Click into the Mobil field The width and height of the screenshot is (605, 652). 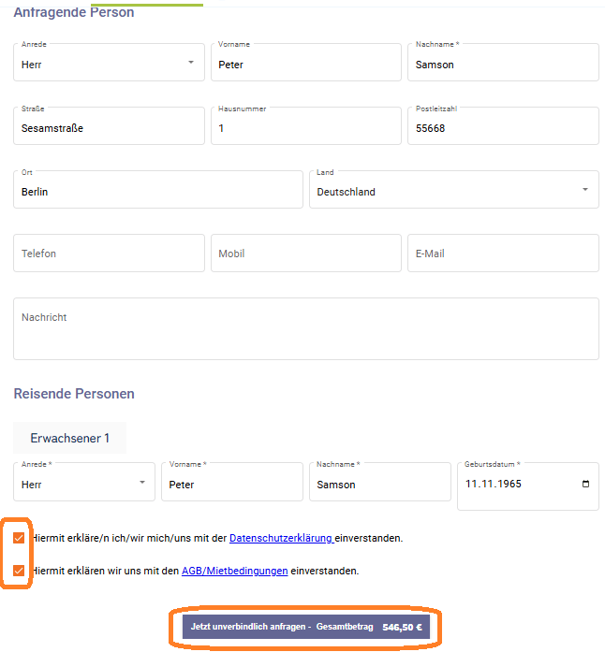(306, 254)
